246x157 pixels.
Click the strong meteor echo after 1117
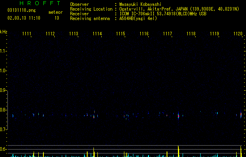point(178,116)
